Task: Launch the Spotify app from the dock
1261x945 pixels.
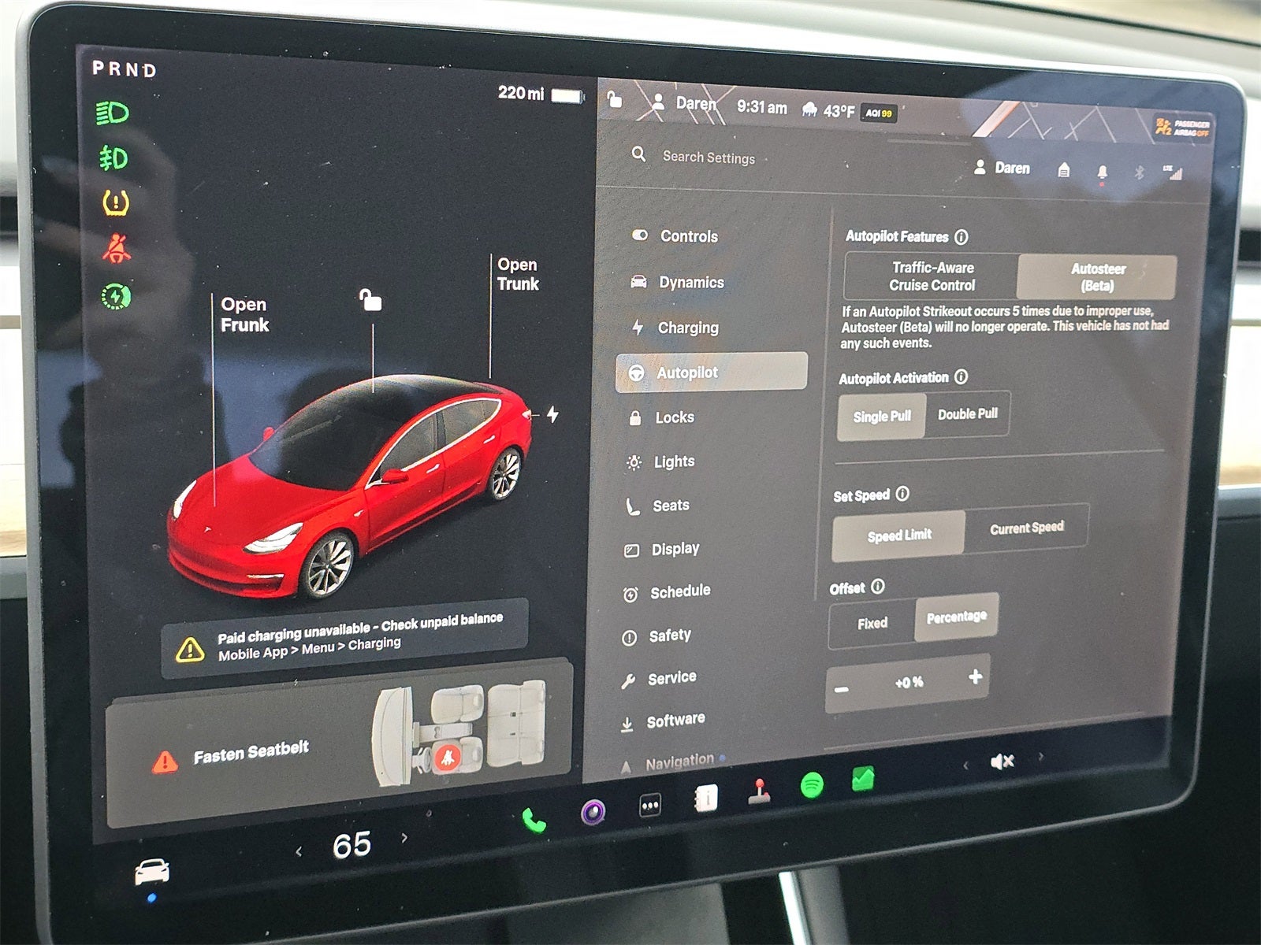Action: click(x=813, y=783)
